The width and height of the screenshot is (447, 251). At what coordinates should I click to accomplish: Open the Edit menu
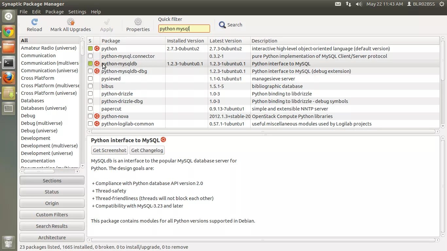click(x=36, y=11)
